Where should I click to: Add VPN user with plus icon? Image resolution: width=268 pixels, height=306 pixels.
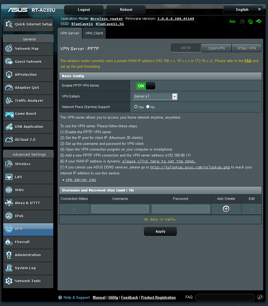point(226,209)
